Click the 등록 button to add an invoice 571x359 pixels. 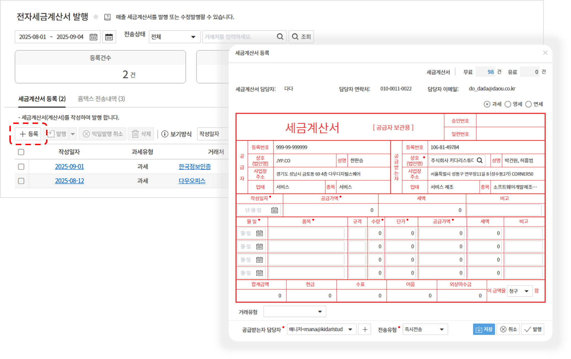pos(28,134)
